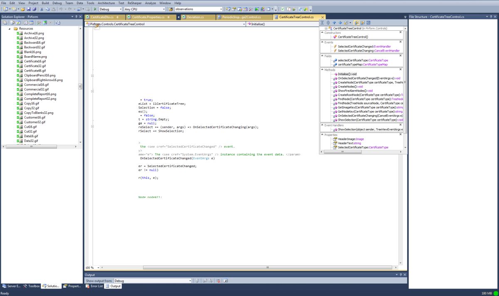Click Solution Explorer View Code icon
The width and height of the screenshot is (499, 296).
pyautogui.click(x=26, y=22)
